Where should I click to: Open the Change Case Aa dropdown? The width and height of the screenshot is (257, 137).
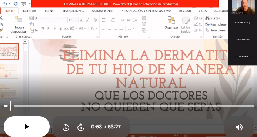point(82,28)
